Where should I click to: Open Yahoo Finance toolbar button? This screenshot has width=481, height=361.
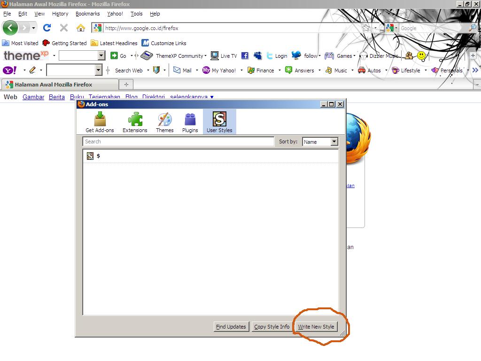click(x=261, y=71)
